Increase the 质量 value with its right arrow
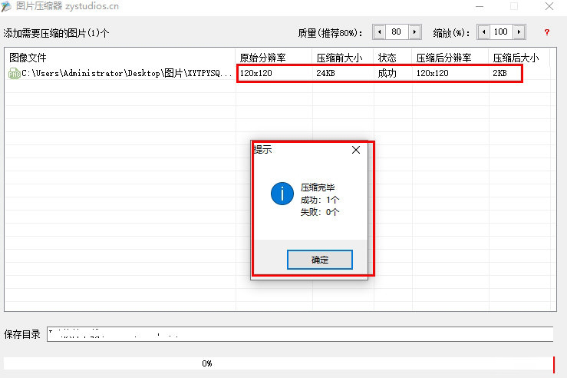The width and height of the screenshot is (567, 378). click(x=414, y=31)
